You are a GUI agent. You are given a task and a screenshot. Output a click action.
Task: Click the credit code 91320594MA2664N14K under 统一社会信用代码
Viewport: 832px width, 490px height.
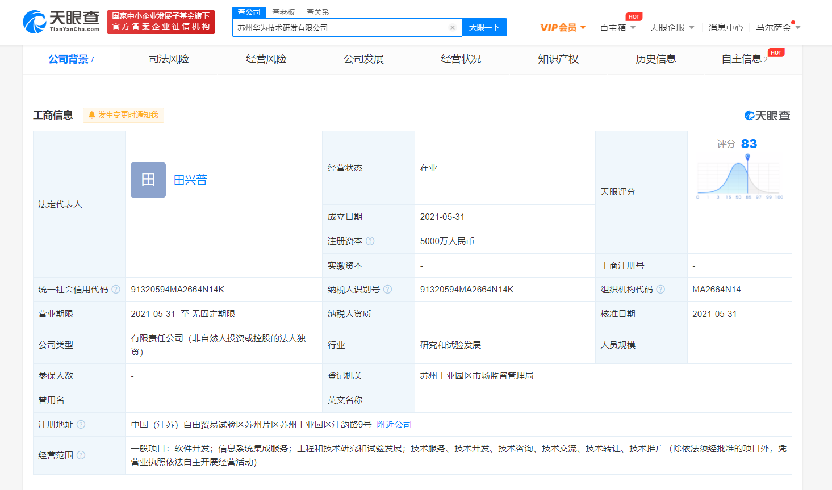pyautogui.click(x=178, y=290)
